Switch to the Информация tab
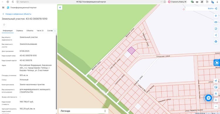 coord(8,31)
